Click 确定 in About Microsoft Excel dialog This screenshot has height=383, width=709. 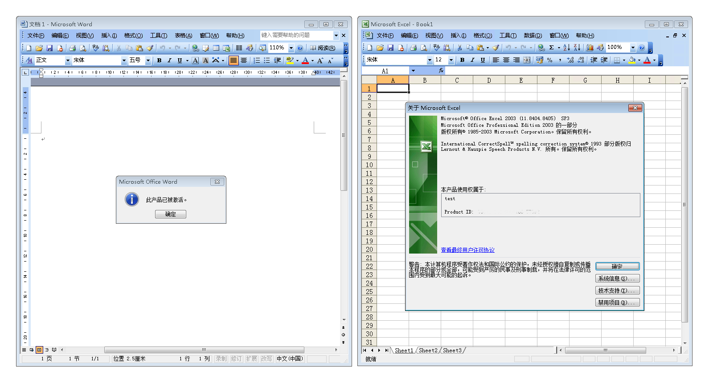coord(618,266)
